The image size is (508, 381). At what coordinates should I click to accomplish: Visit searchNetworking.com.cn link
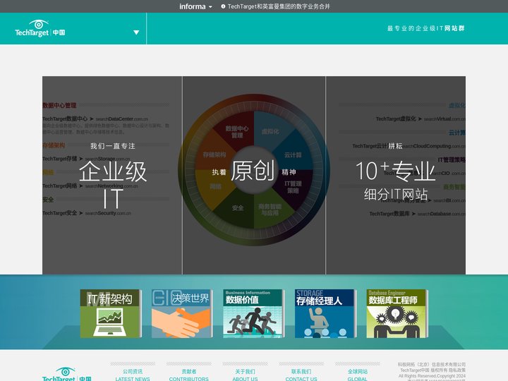point(111,186)
